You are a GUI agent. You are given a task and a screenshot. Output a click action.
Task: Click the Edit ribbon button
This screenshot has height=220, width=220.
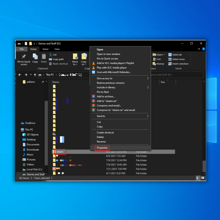coord(157,59)
